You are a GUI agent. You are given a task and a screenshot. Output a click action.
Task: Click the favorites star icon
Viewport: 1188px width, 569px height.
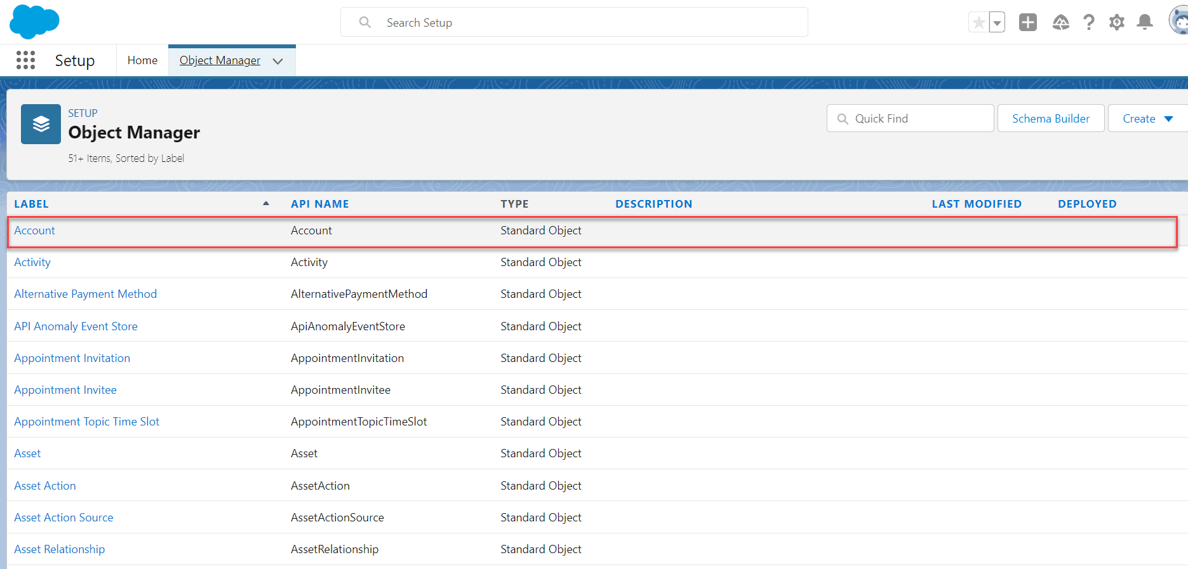point(978,23)
